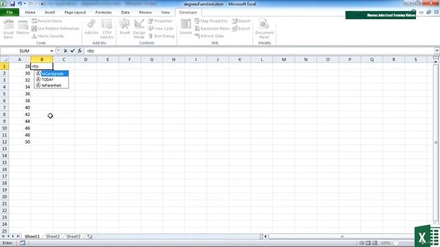This screenshot has height=247, width=440.
Task: Switch to Sheet3 tab
Action: pos(74,237)
